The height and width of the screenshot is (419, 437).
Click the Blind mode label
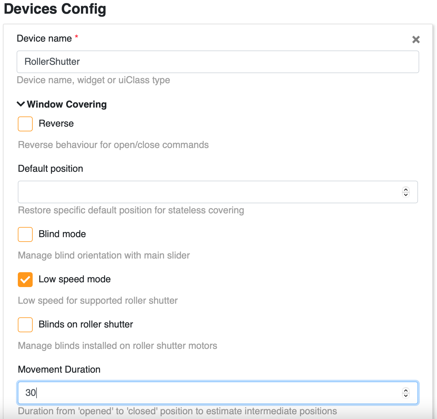click(x=62, y=234)
